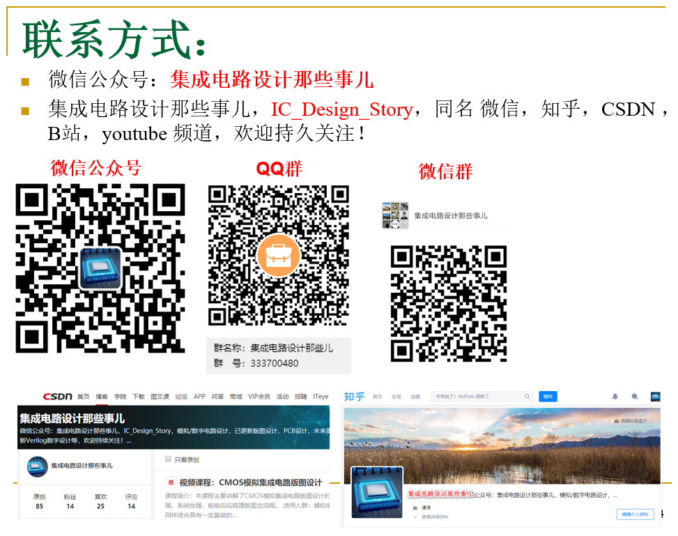
Task: Click the CSDN logo
Action: tap(57, 396)
